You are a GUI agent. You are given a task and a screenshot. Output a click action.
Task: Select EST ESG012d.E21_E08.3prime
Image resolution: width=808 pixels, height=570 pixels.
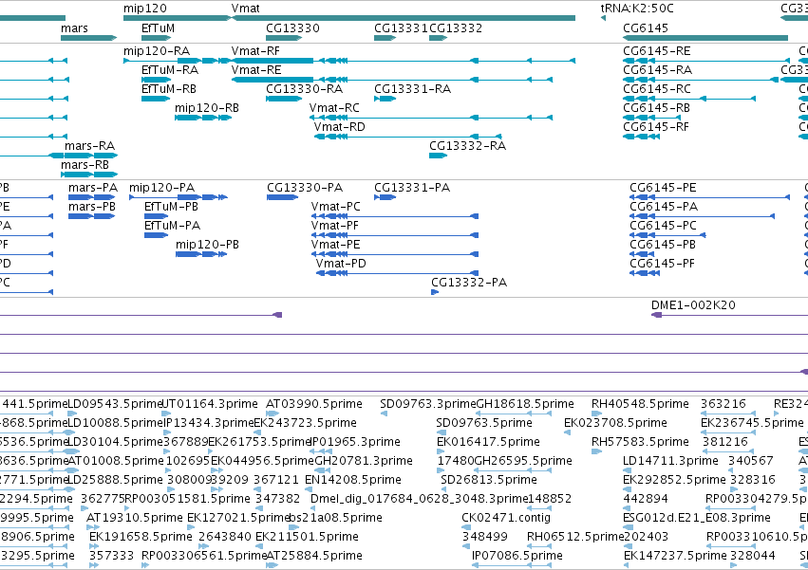coord(697,519)
